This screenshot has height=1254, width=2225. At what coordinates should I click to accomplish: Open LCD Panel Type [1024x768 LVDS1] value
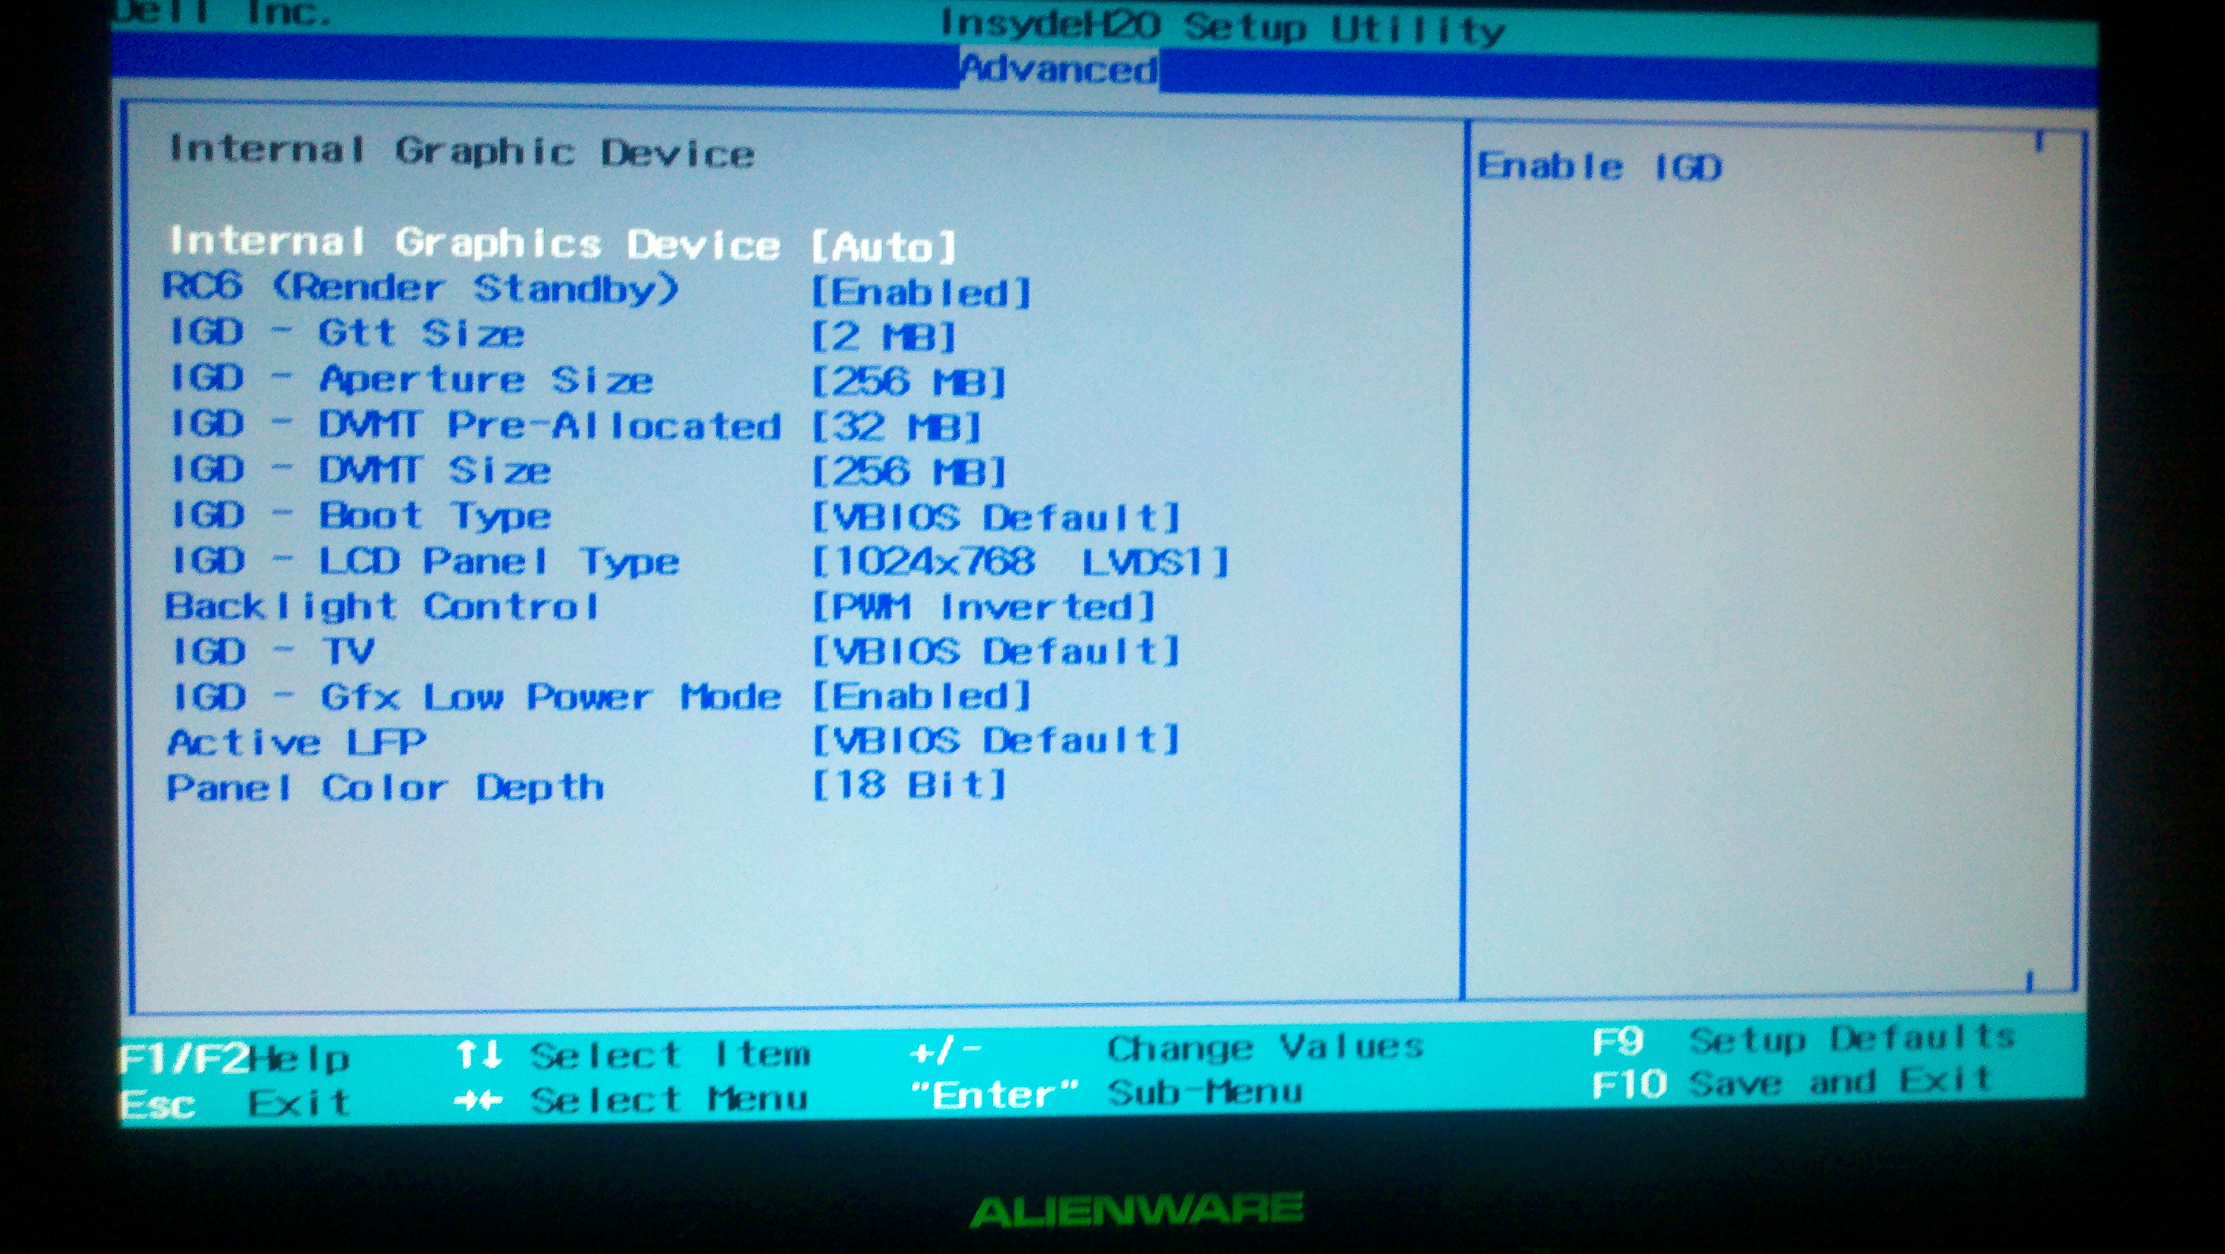(1020, 562)
